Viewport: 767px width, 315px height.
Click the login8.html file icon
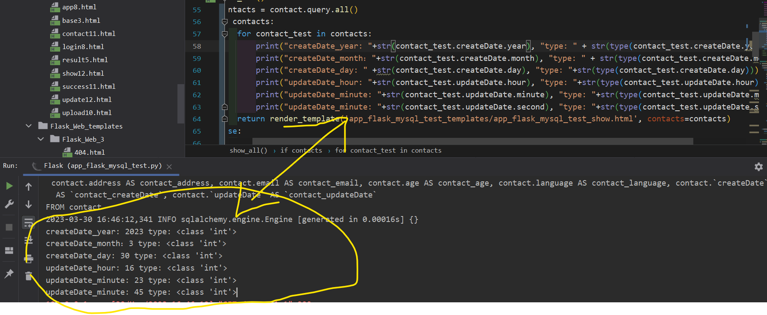point(55,47)
